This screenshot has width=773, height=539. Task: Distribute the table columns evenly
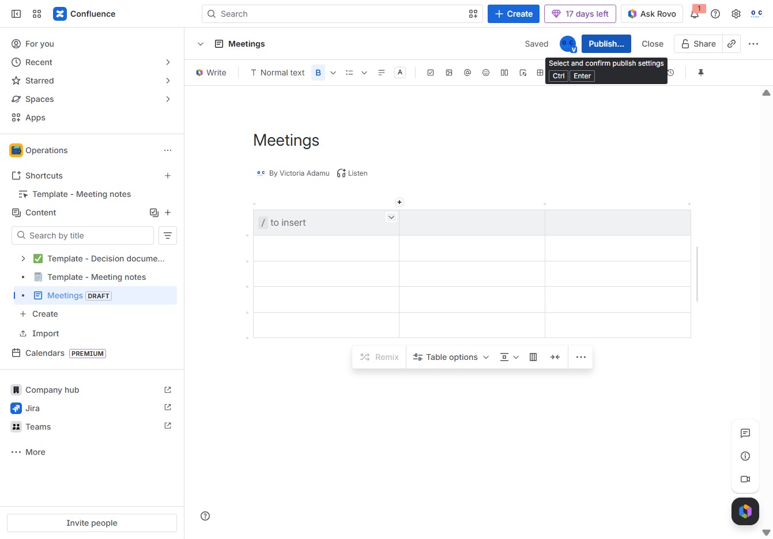coord(533,357)
